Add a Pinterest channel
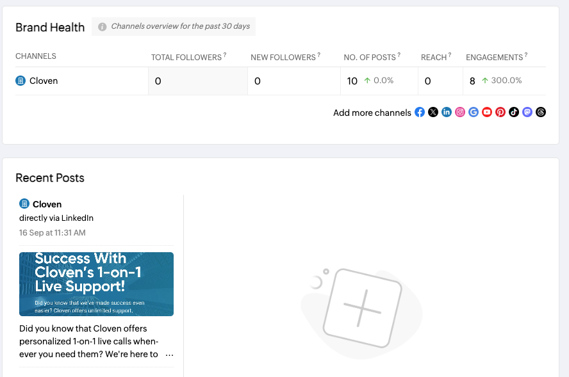This screenshot has width=569, height=377. 500,112
